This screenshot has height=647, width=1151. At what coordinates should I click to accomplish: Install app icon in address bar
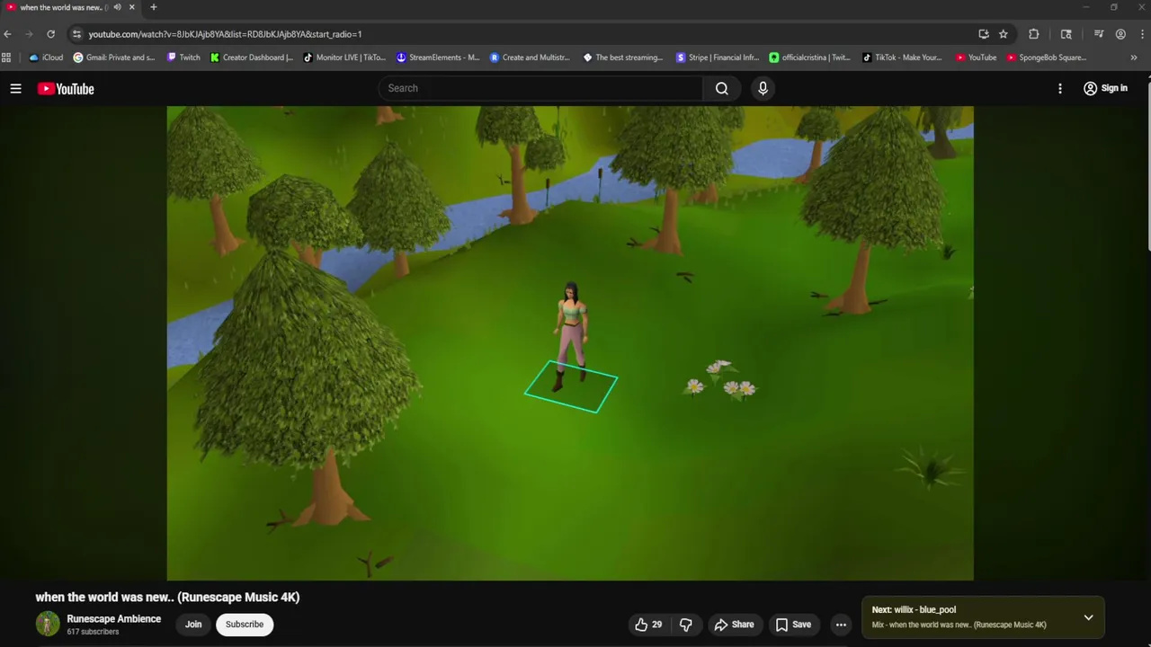tap(984, 34)
